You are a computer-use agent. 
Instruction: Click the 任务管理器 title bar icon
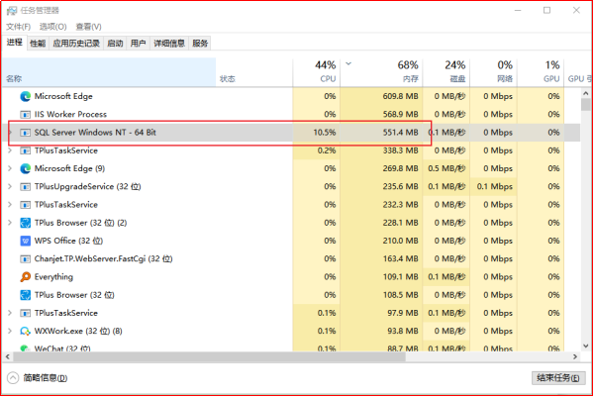11,11
